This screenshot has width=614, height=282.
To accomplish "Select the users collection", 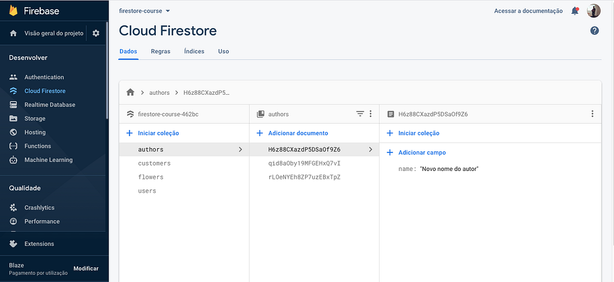I will click(x=148, y=191).
